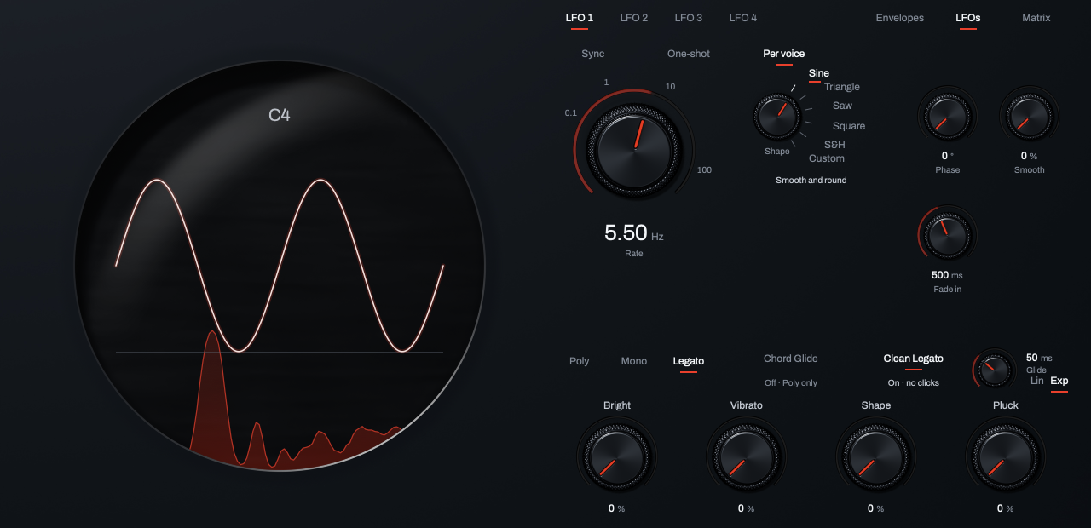Image resolution: width=1091 pixels, height=528 pixels.
Task: Click the Fade in knob
Action: click(947, 234)
